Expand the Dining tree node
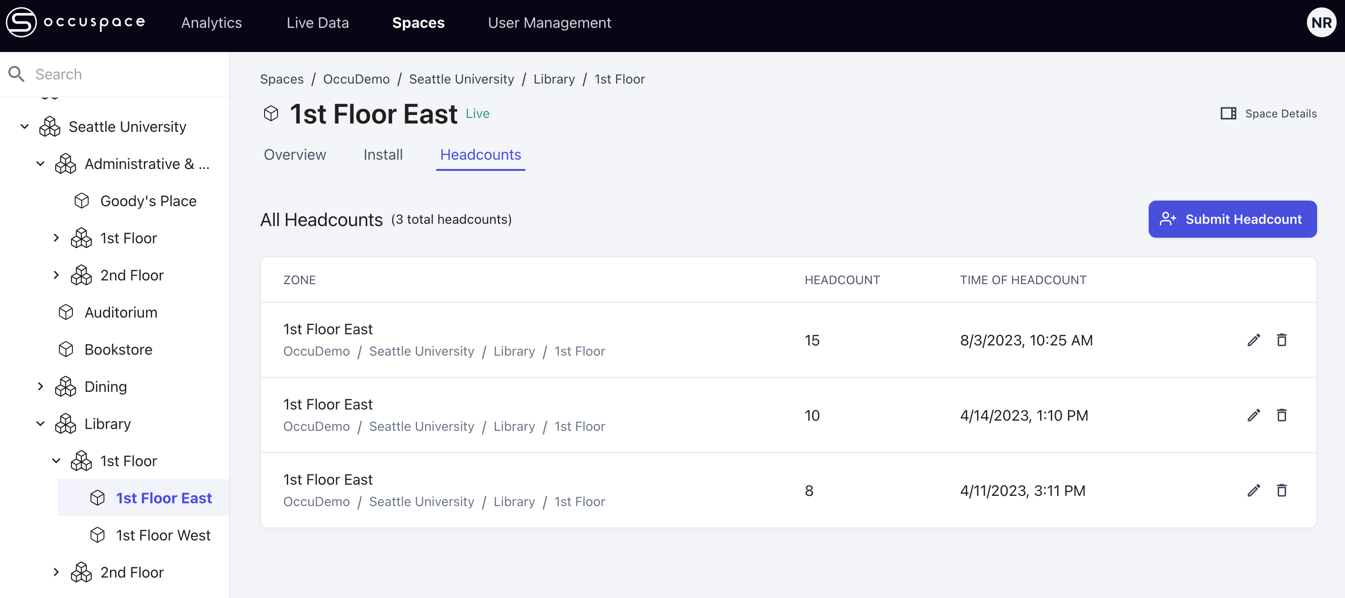The width and height of the screenshot is (1345, 598). (40, 386)
